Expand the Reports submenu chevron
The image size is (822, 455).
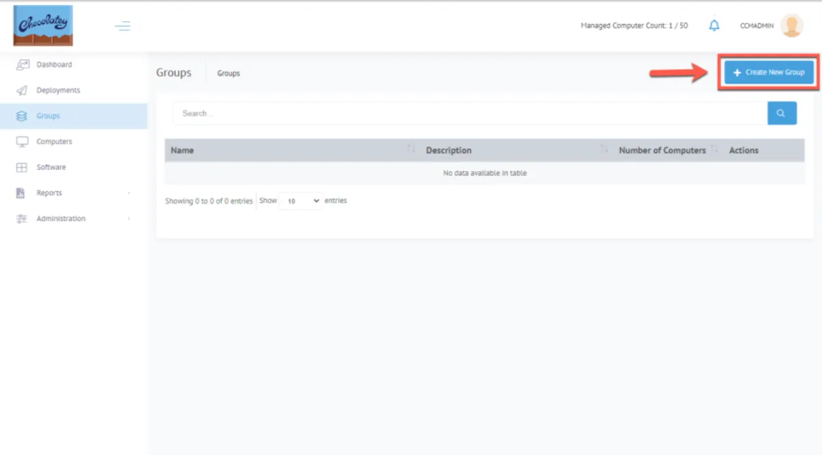[x=129, y=193]
